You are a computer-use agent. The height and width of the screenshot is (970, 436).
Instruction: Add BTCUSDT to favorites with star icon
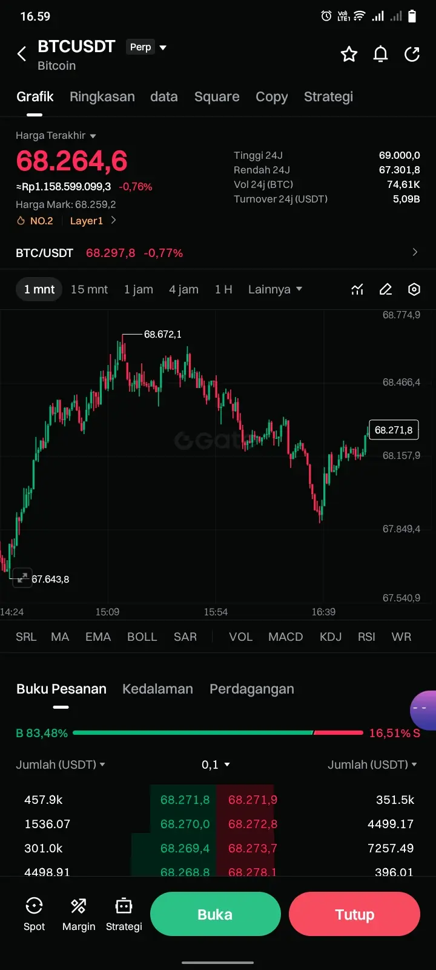coord(349,55)
